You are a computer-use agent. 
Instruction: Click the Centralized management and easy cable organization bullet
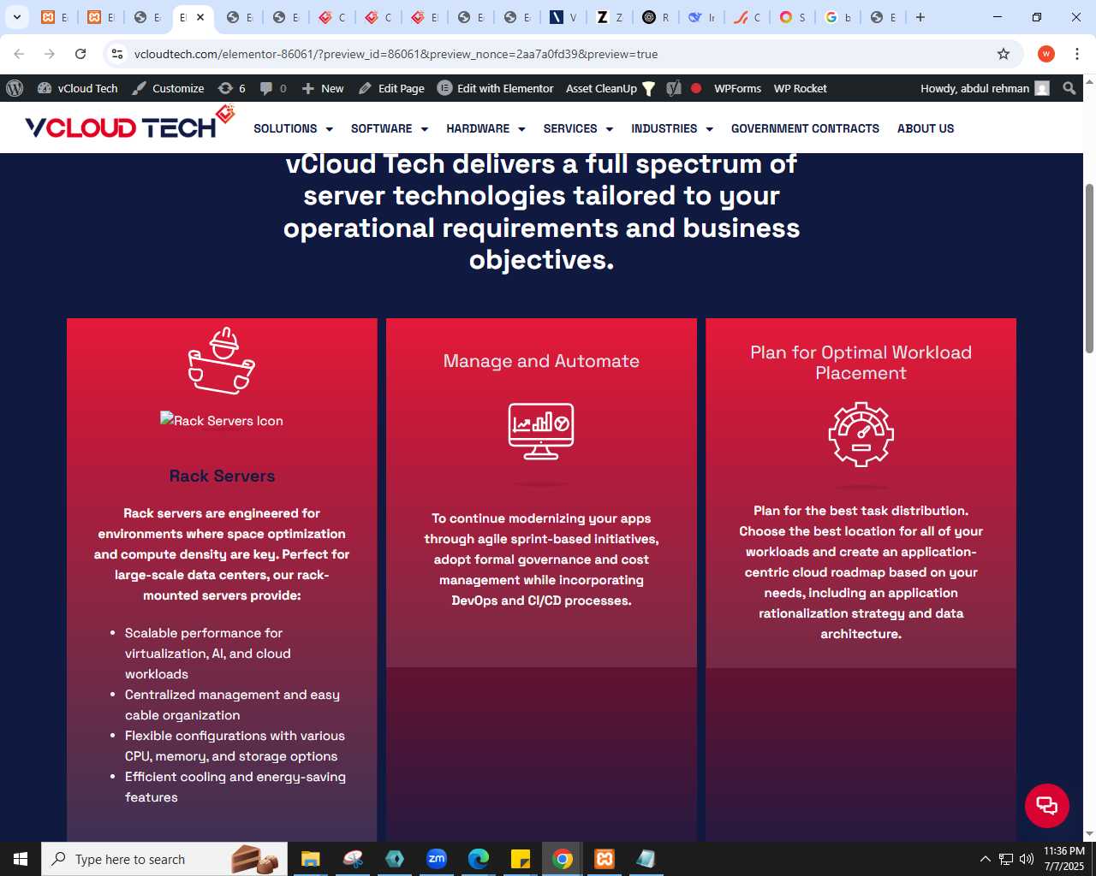pyautogui.click(x=232, y=705)
